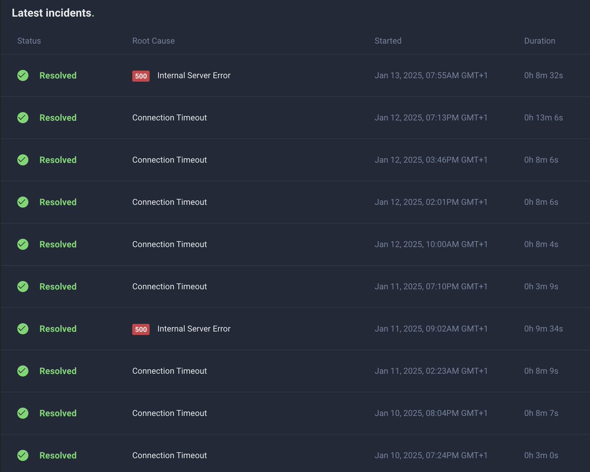This screenshot has width=590, height=472.
Task: Open Internal Server Error from Jan 13, 2025
Action: point(194,75)
